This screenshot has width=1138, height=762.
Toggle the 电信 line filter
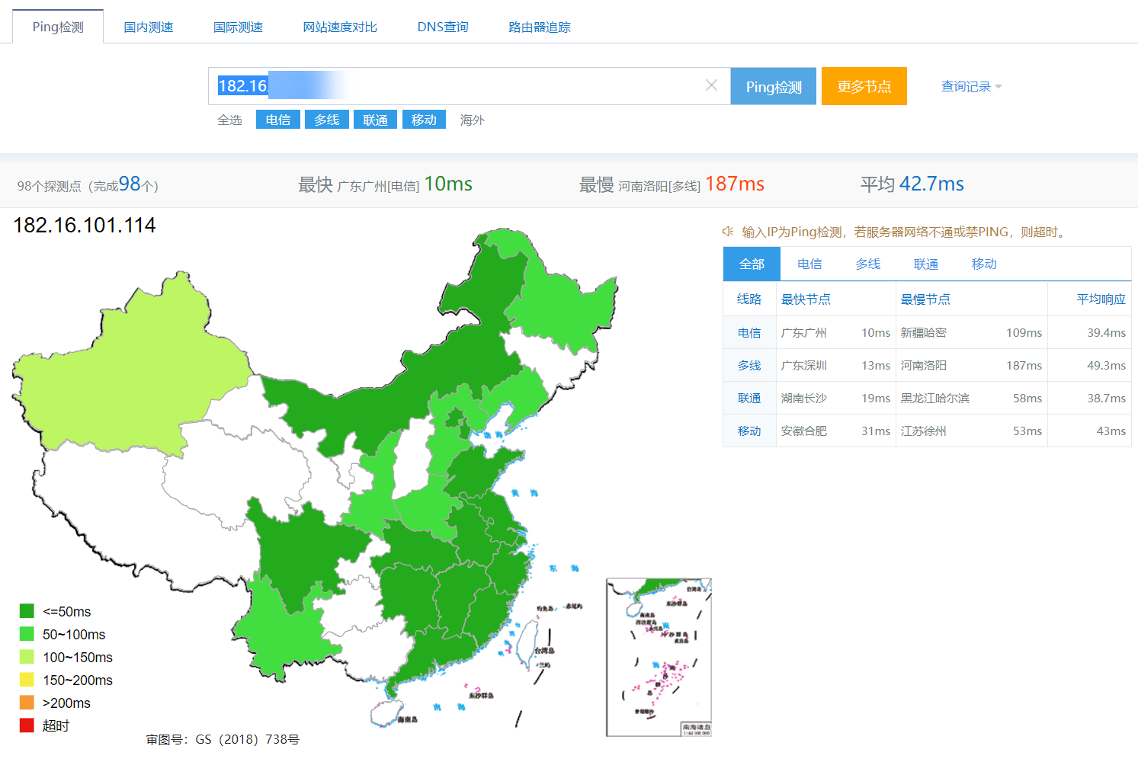[277, 120]
